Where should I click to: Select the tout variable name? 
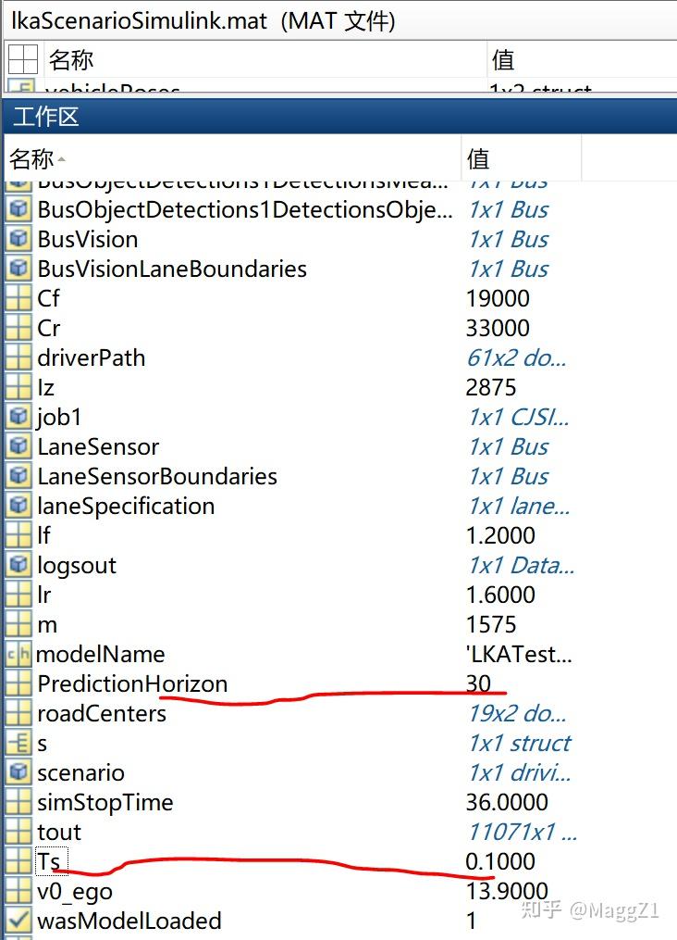[x=58, y=832]
